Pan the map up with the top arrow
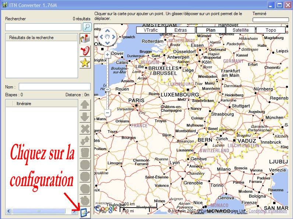Viewport: 293px width, 219px height. 107,31
